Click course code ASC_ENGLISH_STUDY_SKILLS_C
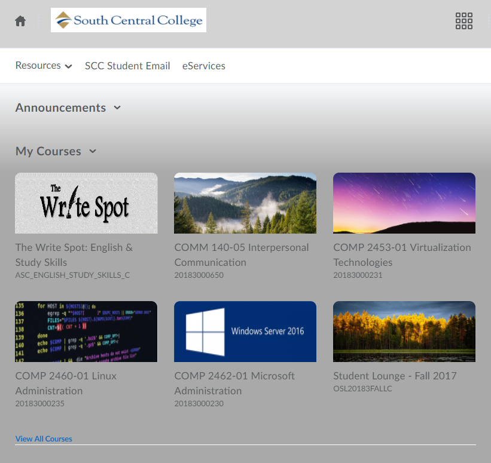 72,275
